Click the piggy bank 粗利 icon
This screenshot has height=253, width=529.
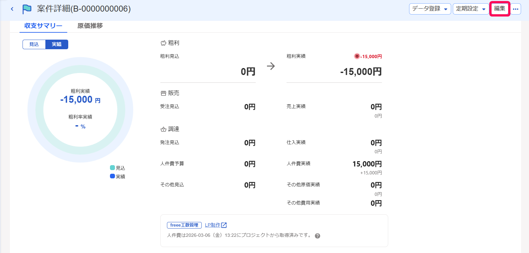(163, 43)
